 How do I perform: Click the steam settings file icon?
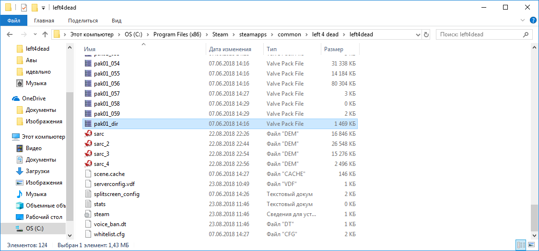point(88,214)
